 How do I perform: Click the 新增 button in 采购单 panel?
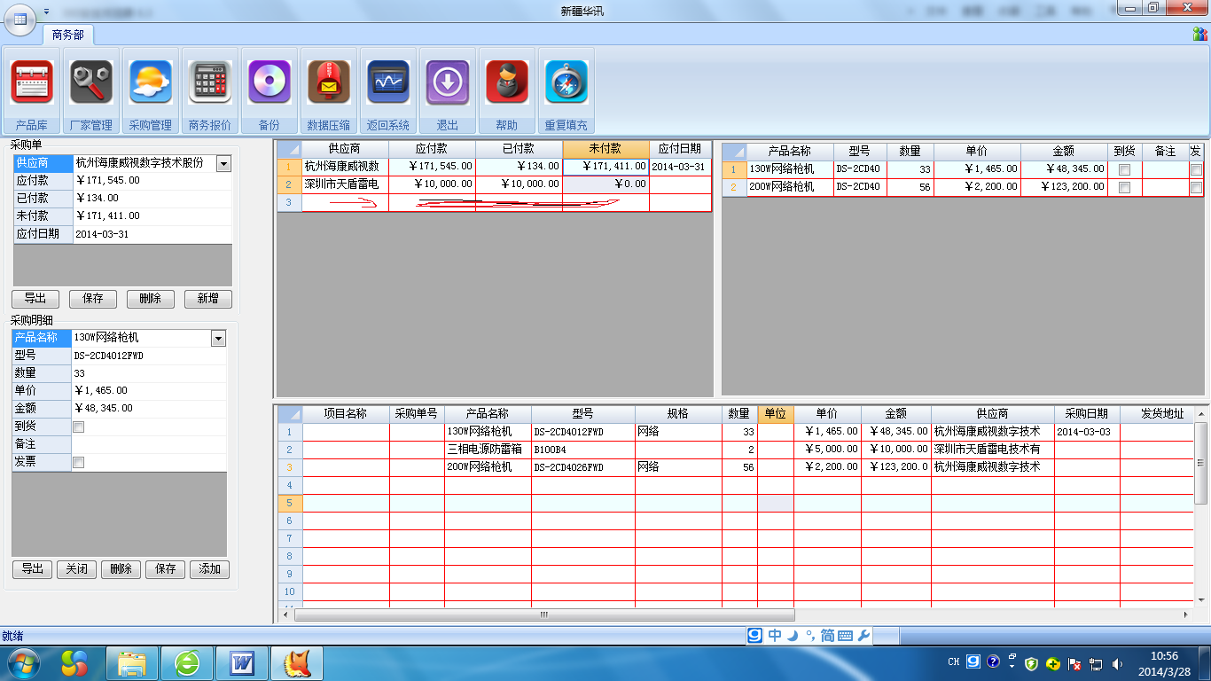(207, 299)
